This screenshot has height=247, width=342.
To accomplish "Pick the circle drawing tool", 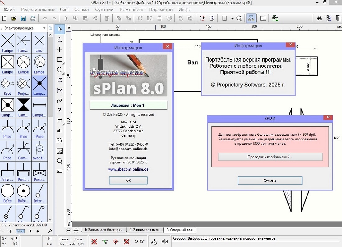I will tap(60, 70).
